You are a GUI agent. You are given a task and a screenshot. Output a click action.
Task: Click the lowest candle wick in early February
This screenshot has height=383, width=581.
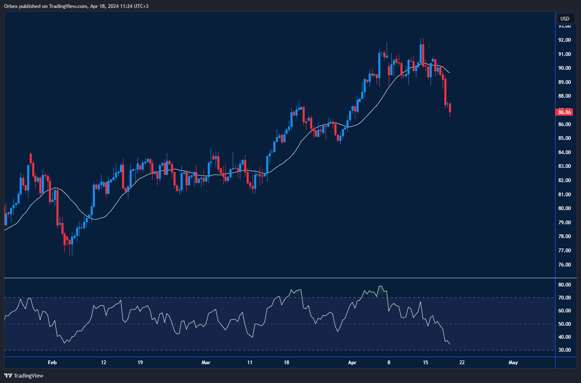72,251
